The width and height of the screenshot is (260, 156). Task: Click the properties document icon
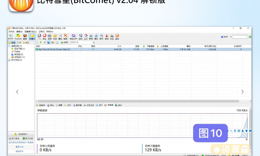pyautogui.click(x=60, y=37)
